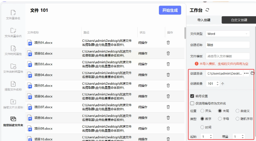Screen dimensions: 256x141
Task: Delete the 项目07.docx row
Action: (x=168, y=107)
